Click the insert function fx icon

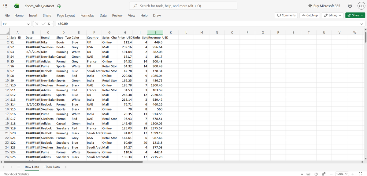point(50,24)
